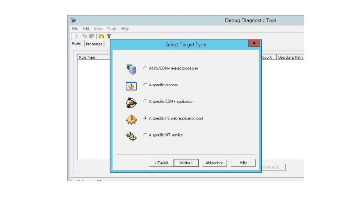Image resolution: width=350 pixels, height=197 pixels.
Task: Go back with the Zurück button
Action: 161,163
